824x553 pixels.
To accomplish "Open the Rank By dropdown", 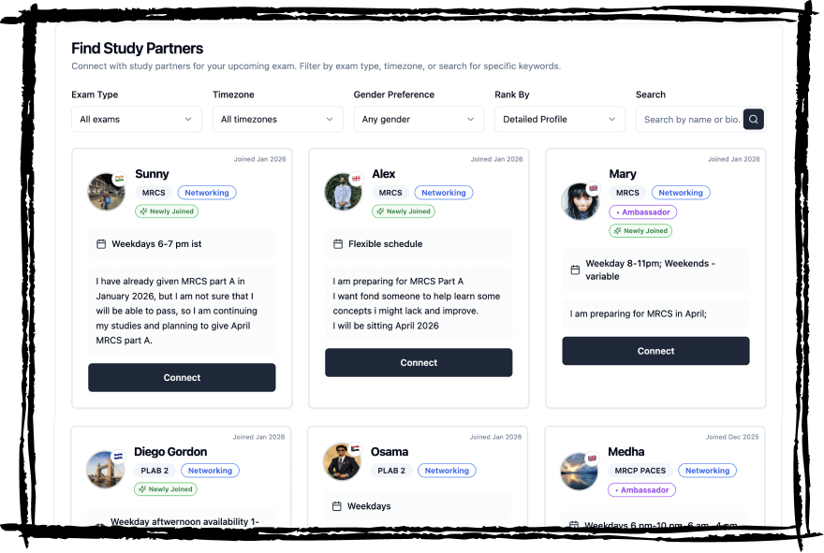I will (x=559, y=119).
